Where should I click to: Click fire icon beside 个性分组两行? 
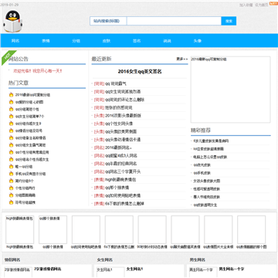11,188
